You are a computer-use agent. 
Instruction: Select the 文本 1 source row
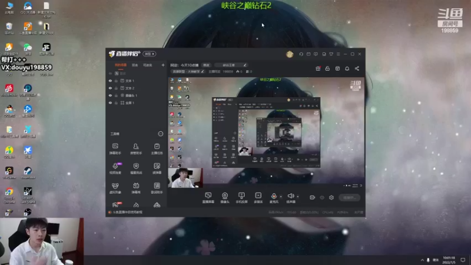point(137,81)
